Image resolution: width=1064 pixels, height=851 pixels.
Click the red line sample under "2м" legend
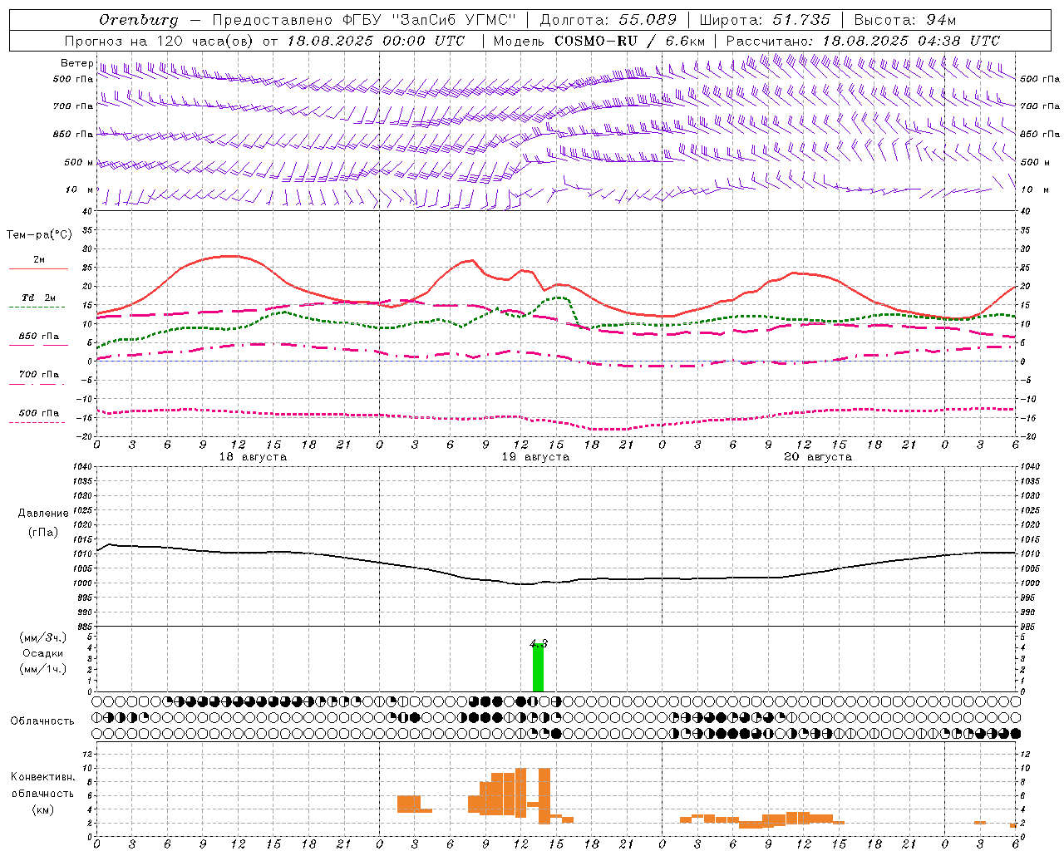(x=38, y=268)
